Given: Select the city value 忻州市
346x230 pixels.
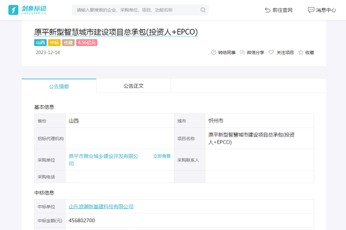Looking at the screenshot, I should coord(216,121).
